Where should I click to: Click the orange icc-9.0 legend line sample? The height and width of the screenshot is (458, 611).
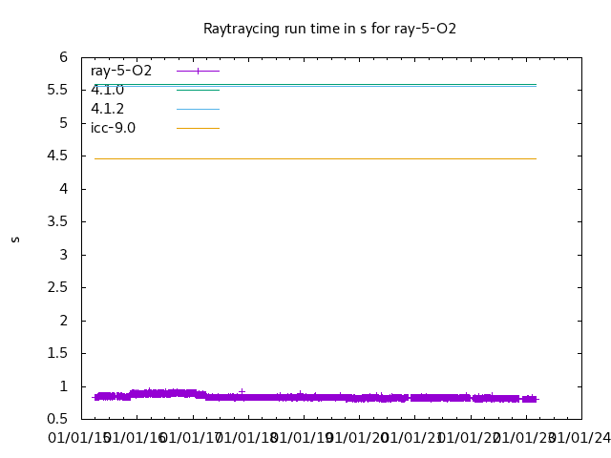[x=198, y=128]
